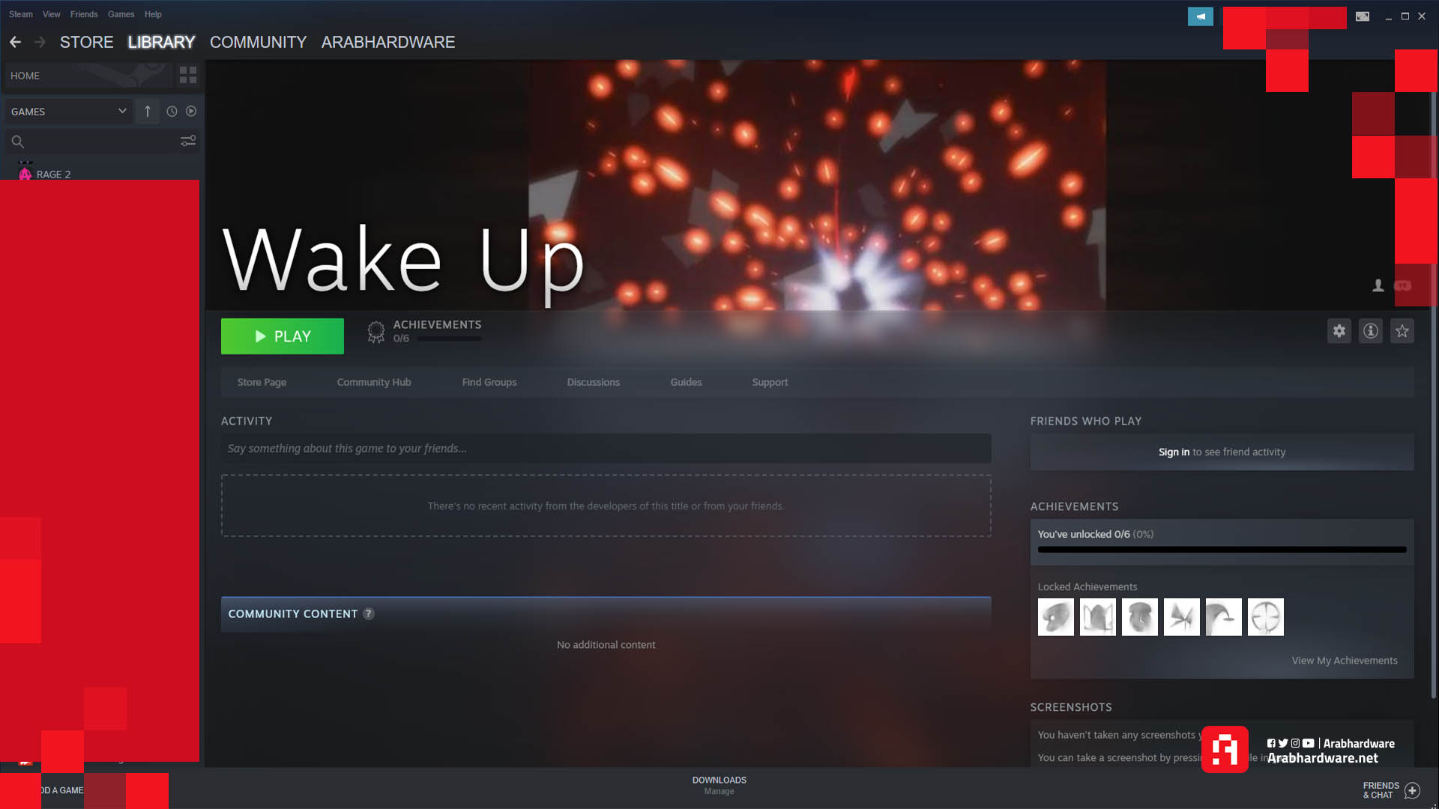The image size is (1439, 809).
Task: Click the back navigation arrow
Action: click(15, 42)
